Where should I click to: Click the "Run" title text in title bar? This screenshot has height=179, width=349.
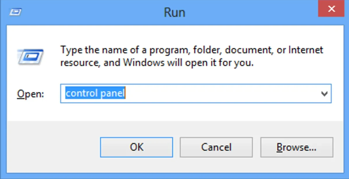[174, 13]
